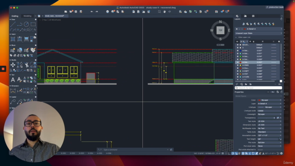Toggle visibility of the A-FIXT layer
The height and width of the screenshot is (166, 295).
pyautogui.click(x=237, y=74)
